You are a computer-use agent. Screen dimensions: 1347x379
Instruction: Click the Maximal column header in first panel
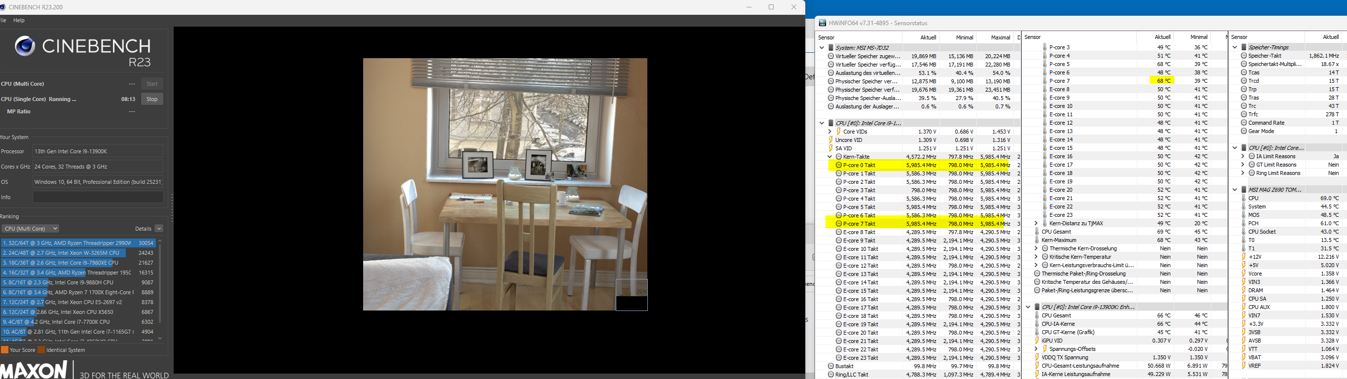point(1000,37)
